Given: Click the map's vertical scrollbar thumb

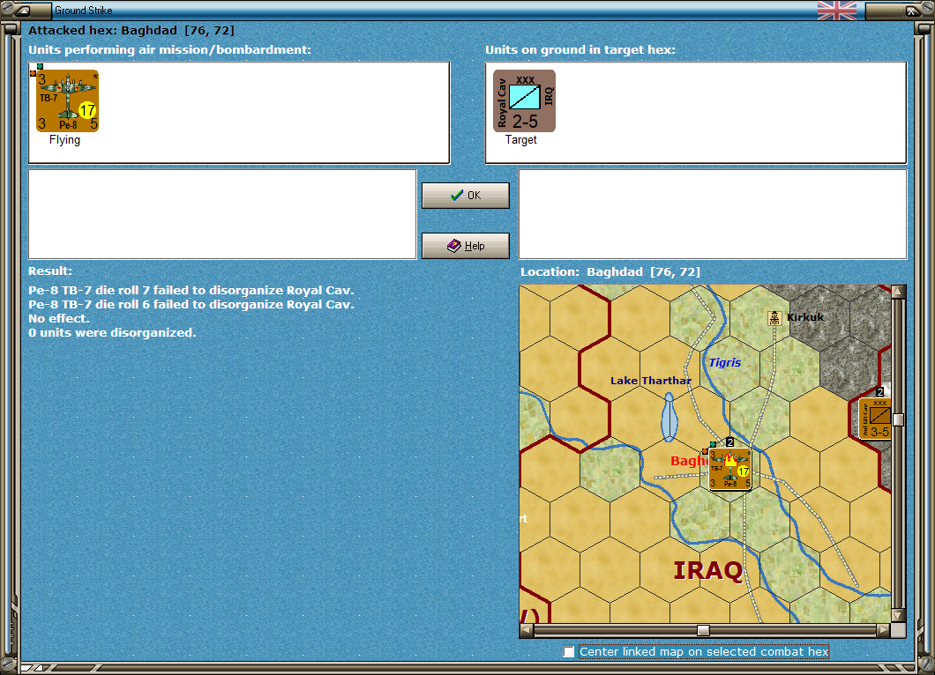Looking at the screenshot, I should click(x=898, y=419).
